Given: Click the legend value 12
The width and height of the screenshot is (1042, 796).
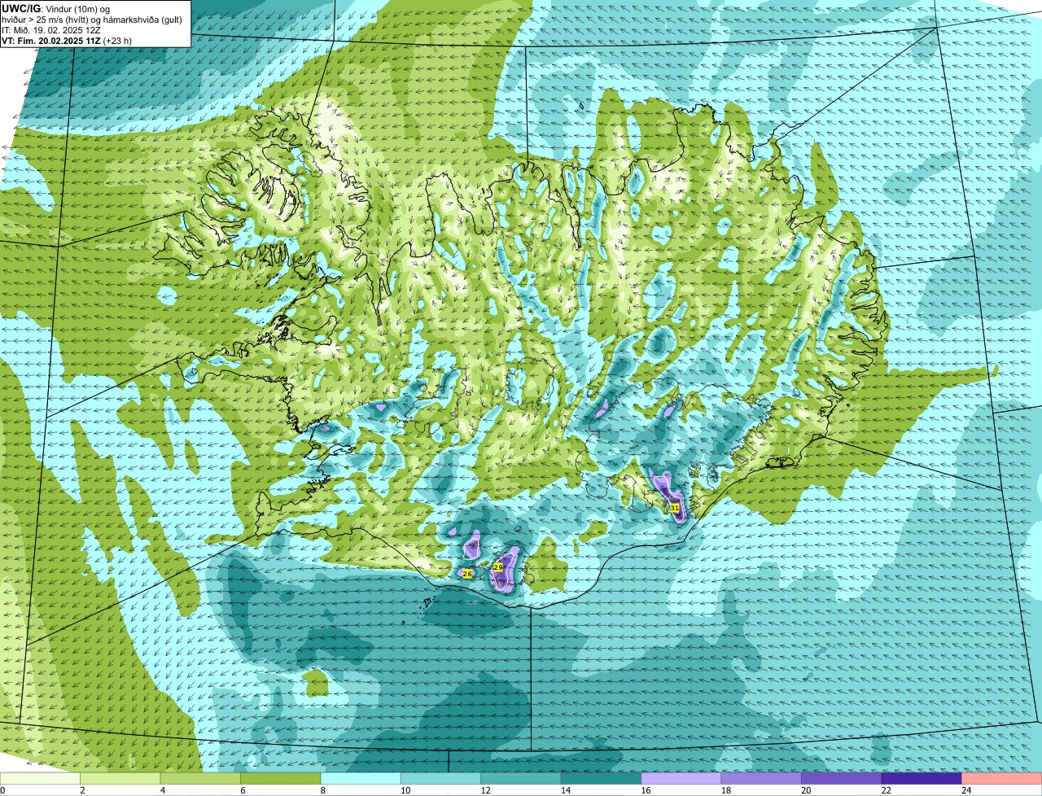Looking at the screenshot, I should coord(485,790).
